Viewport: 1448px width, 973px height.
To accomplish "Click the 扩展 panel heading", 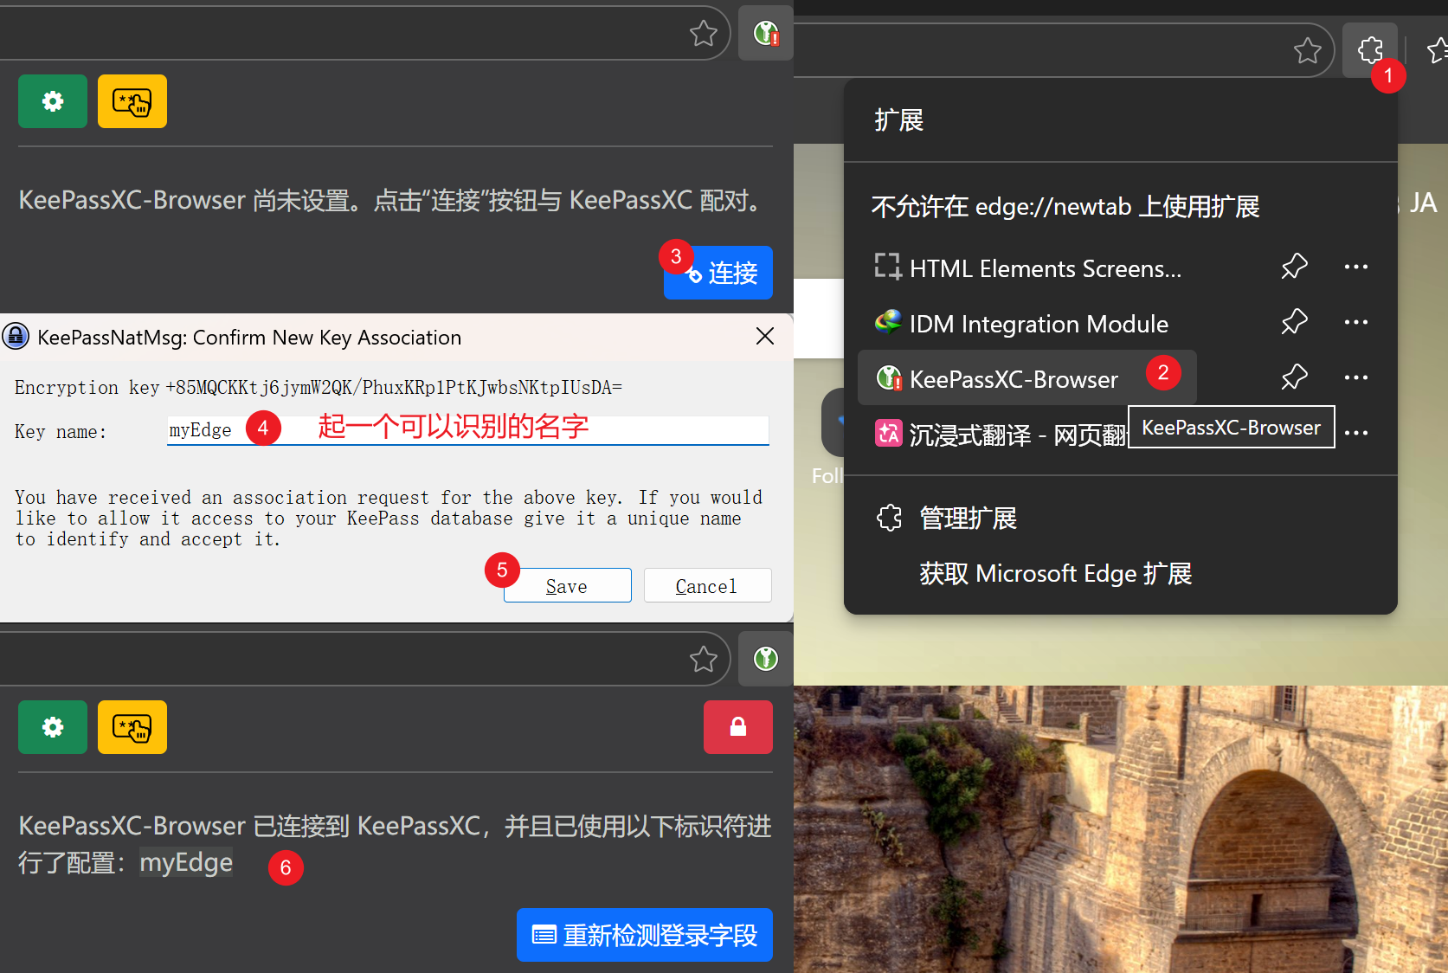I will pos(899,119).
